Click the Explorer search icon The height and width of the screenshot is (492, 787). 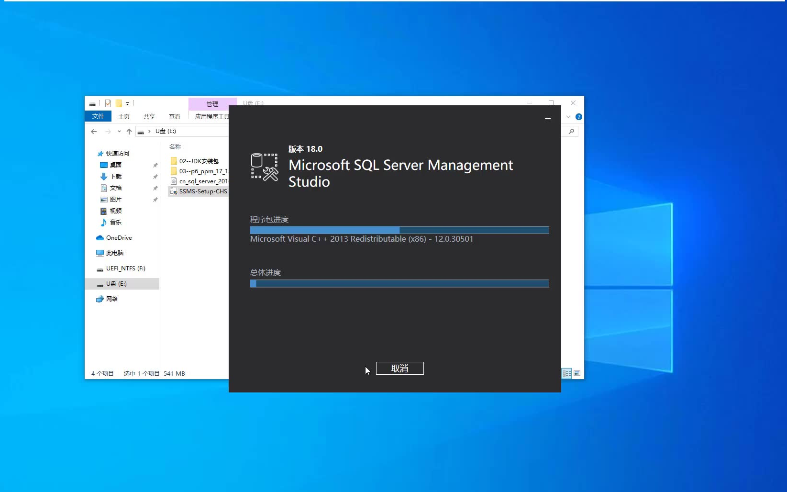pos(571,131)
